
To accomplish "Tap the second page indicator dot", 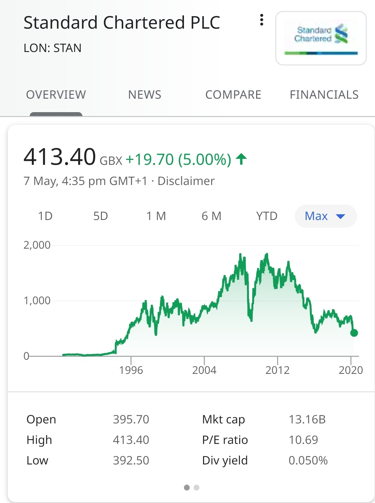I will [197, 488].
